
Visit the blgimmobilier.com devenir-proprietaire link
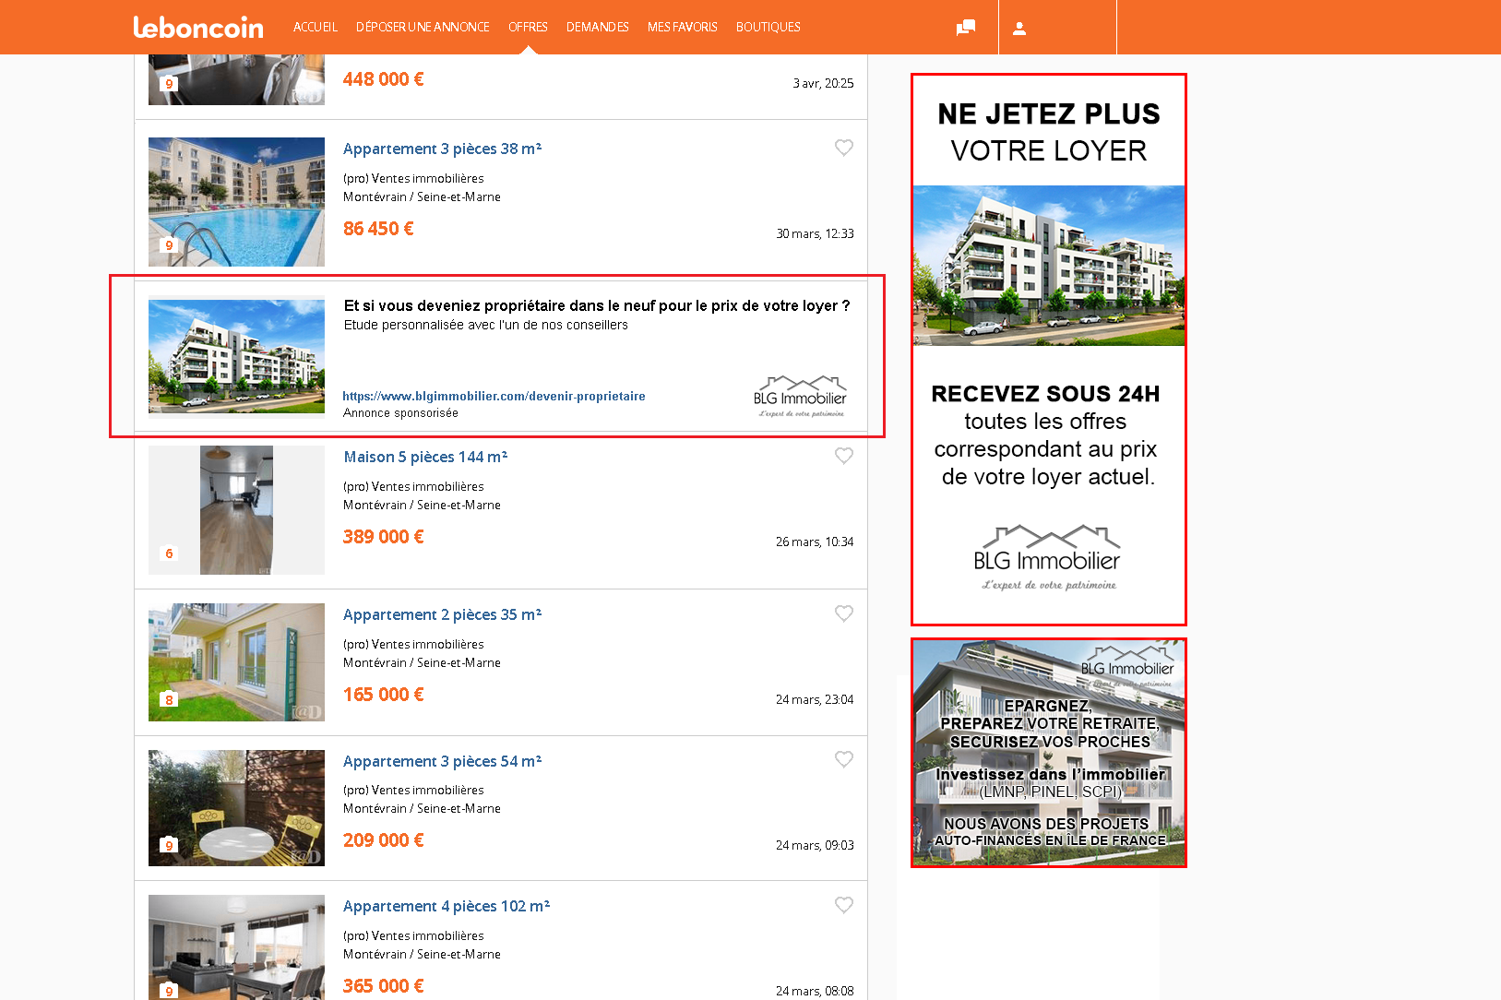pos(494,397)
